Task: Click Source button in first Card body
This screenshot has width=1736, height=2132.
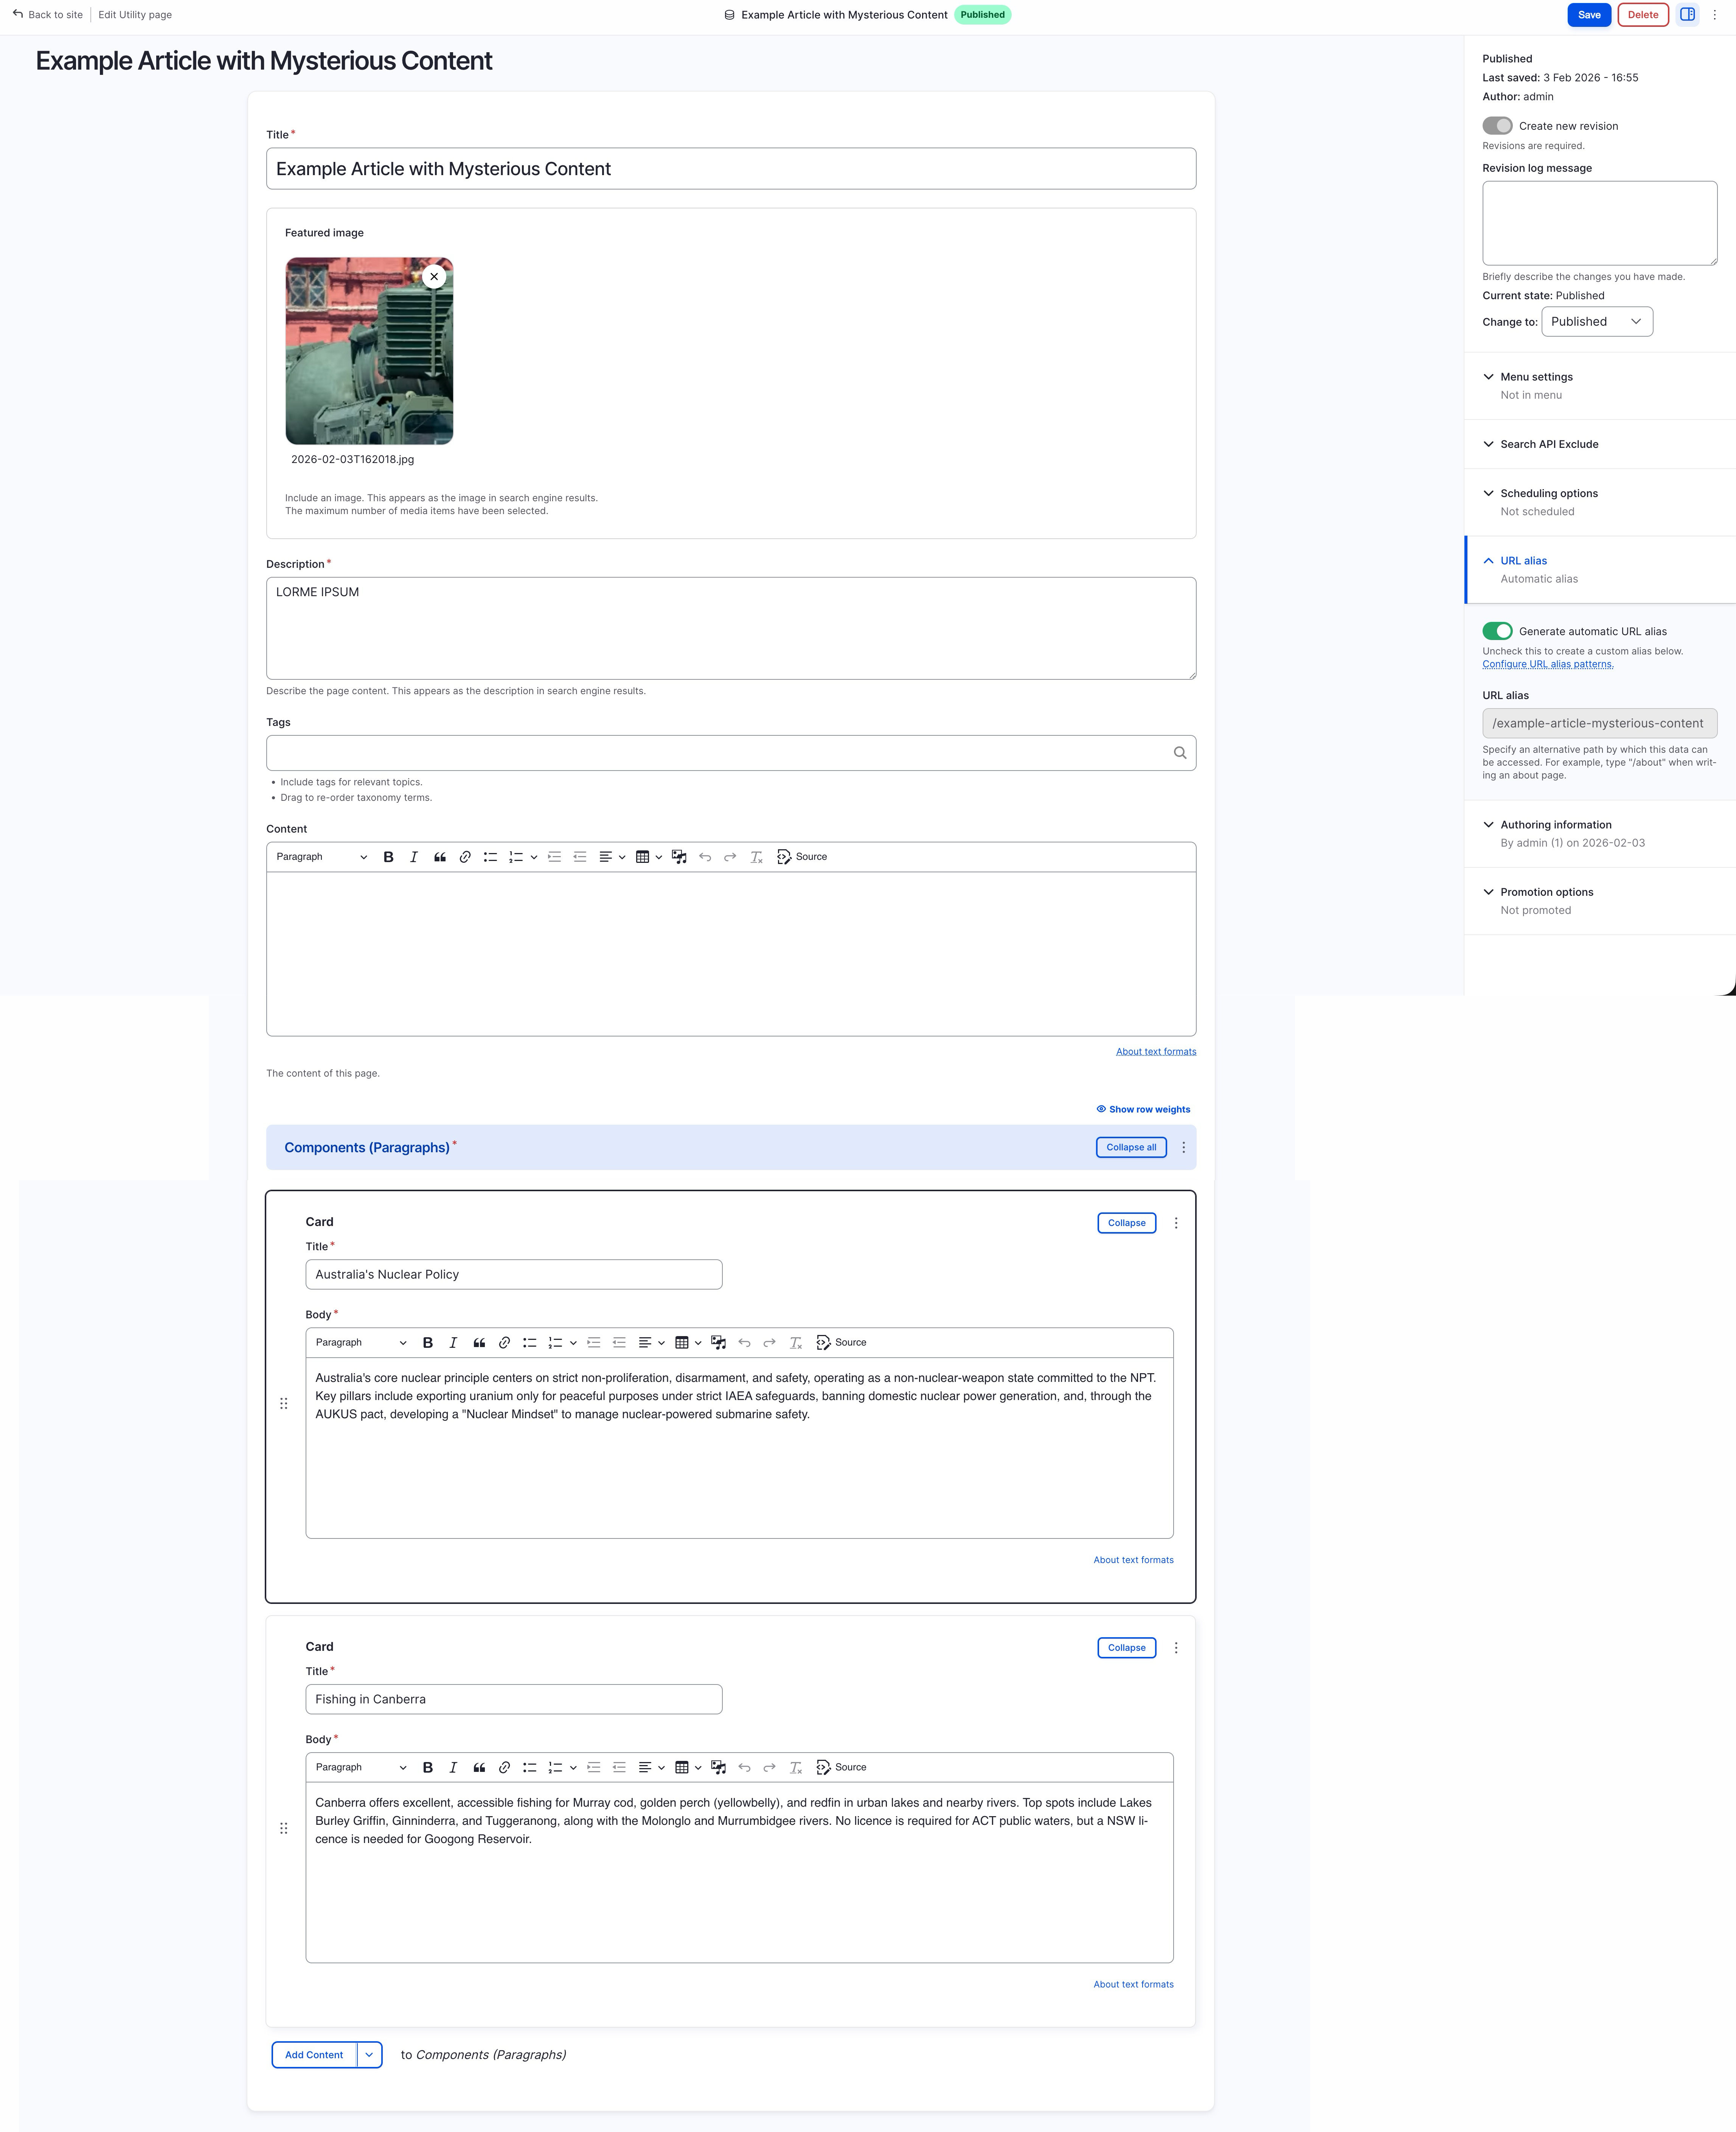Action: [x=841, y=1343]
